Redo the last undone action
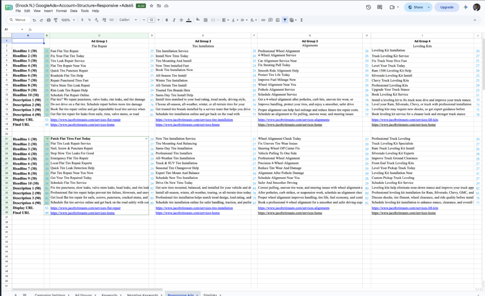The width and height of the screenshot is (485, 296). (x=41, y=20)
